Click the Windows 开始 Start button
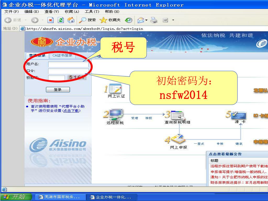Viewport: 268px width, 201px height. (x=16, y=197)
